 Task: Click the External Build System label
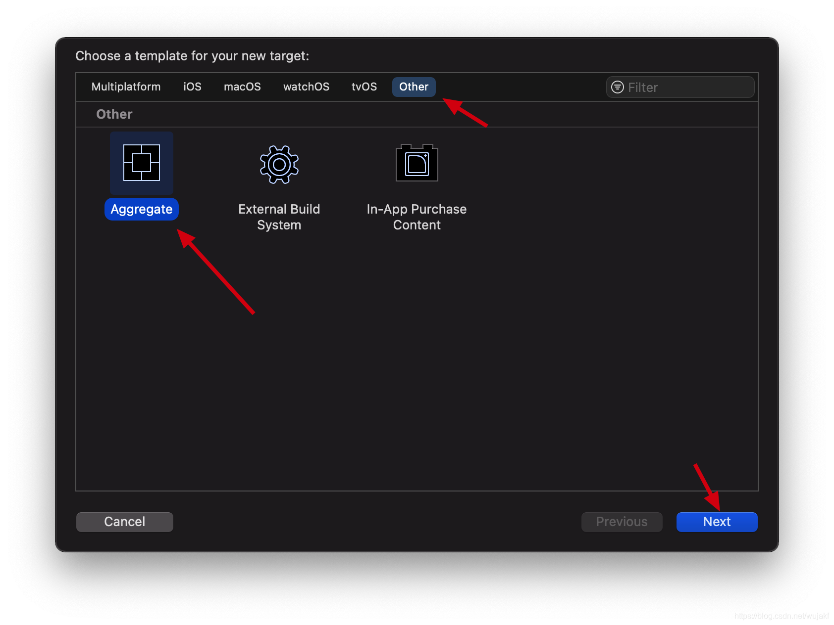tap(279, 217)
